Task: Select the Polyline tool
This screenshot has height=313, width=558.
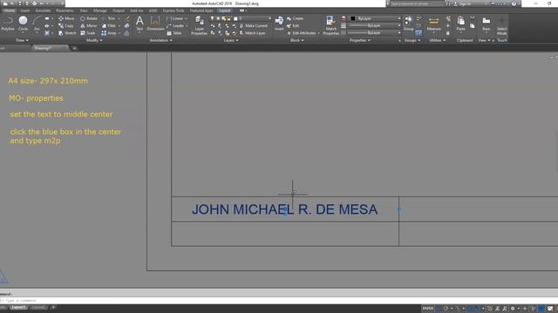Action: tap(8, 24)
